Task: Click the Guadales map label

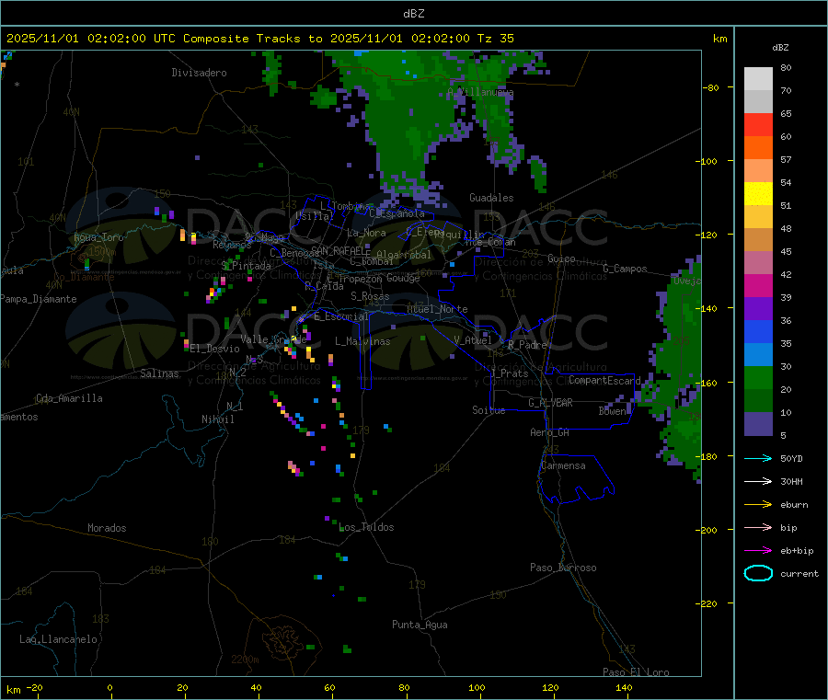Action: tap(491, 198)
